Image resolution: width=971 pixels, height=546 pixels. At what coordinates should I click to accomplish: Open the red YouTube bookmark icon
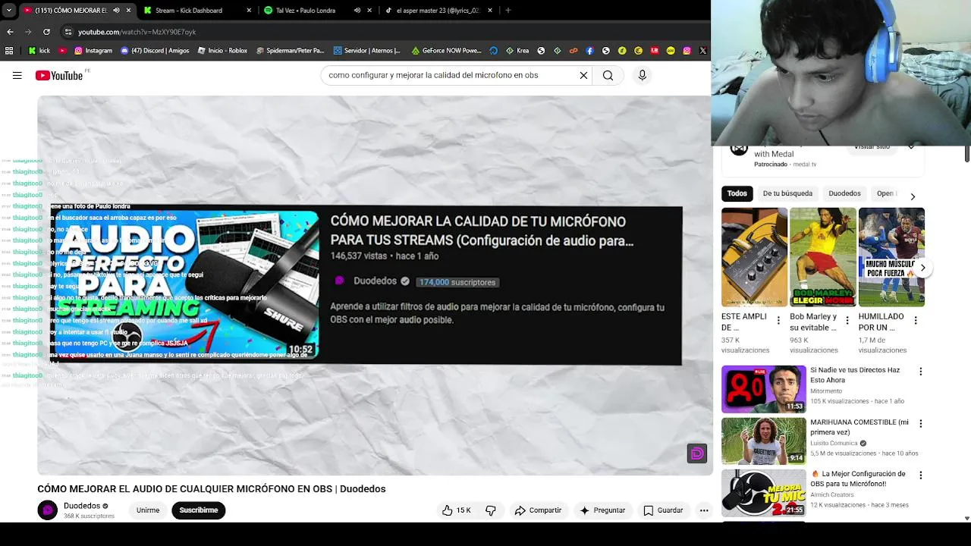click(x=62, y=51)
